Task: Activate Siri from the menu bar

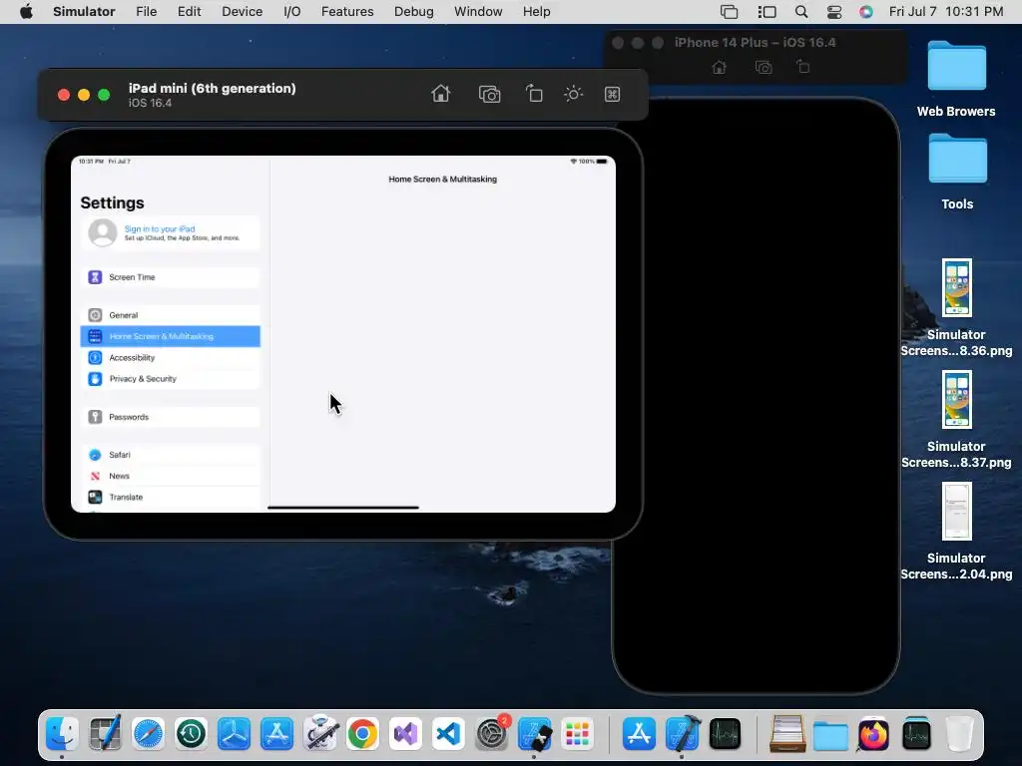Action: 865,12
